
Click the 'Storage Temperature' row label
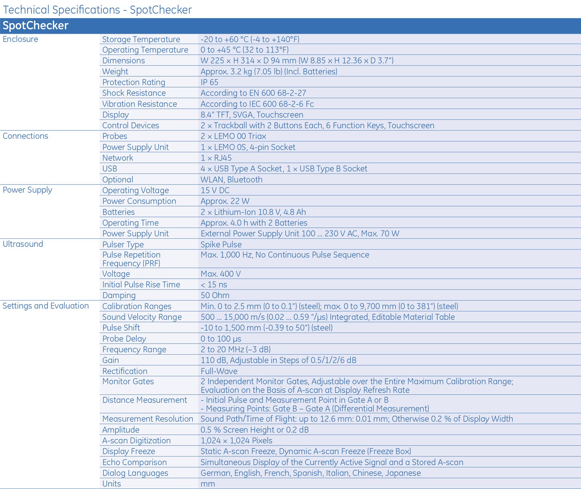[x=141, y=39]
